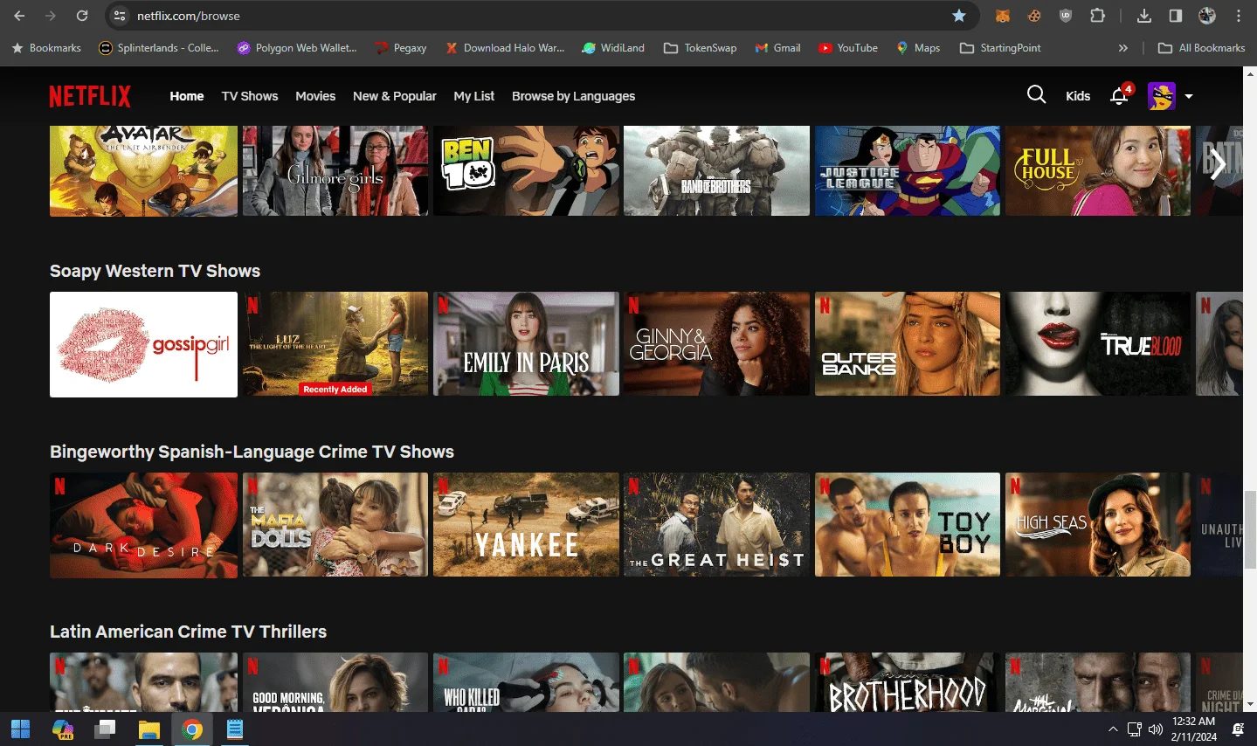
Task: Open the notifications bell
Action: coord(1119,95)
